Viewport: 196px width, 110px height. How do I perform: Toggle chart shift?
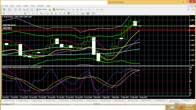[77, 13]
